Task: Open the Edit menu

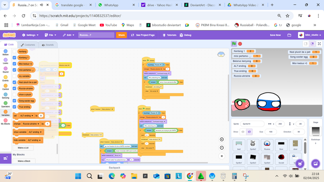Action: [69, 35]
